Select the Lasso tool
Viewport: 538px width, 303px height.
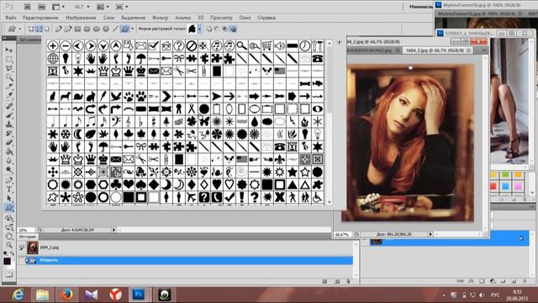point(9,69)
